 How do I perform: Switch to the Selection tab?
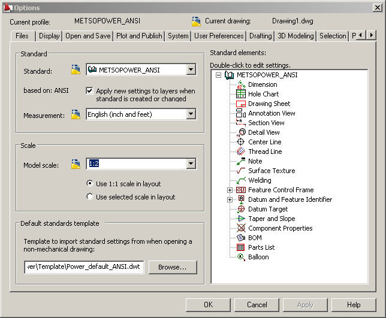(x=333, y=36)
